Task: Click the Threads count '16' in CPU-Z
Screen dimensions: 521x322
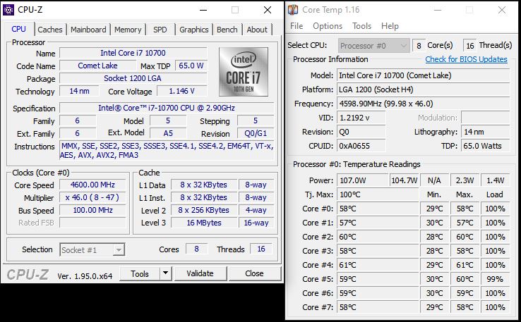Action: point(261,249)
